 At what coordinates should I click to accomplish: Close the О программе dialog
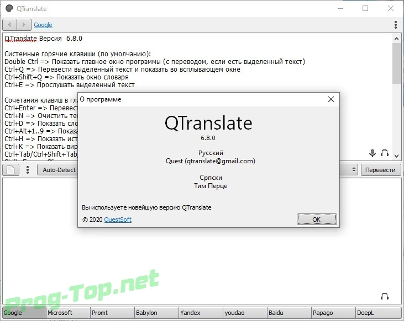[331, 99]
